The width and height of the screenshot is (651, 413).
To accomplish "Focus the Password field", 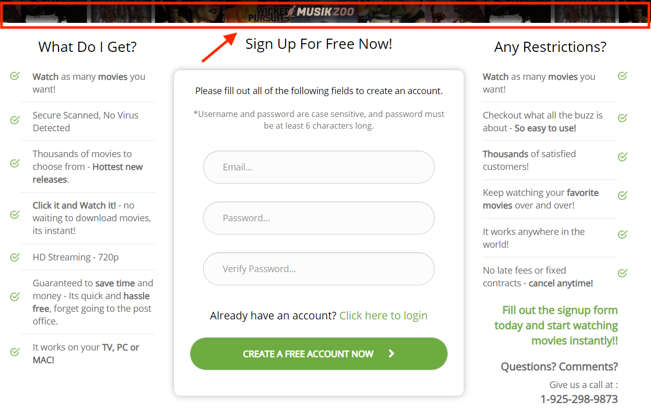I will [319, 218].
